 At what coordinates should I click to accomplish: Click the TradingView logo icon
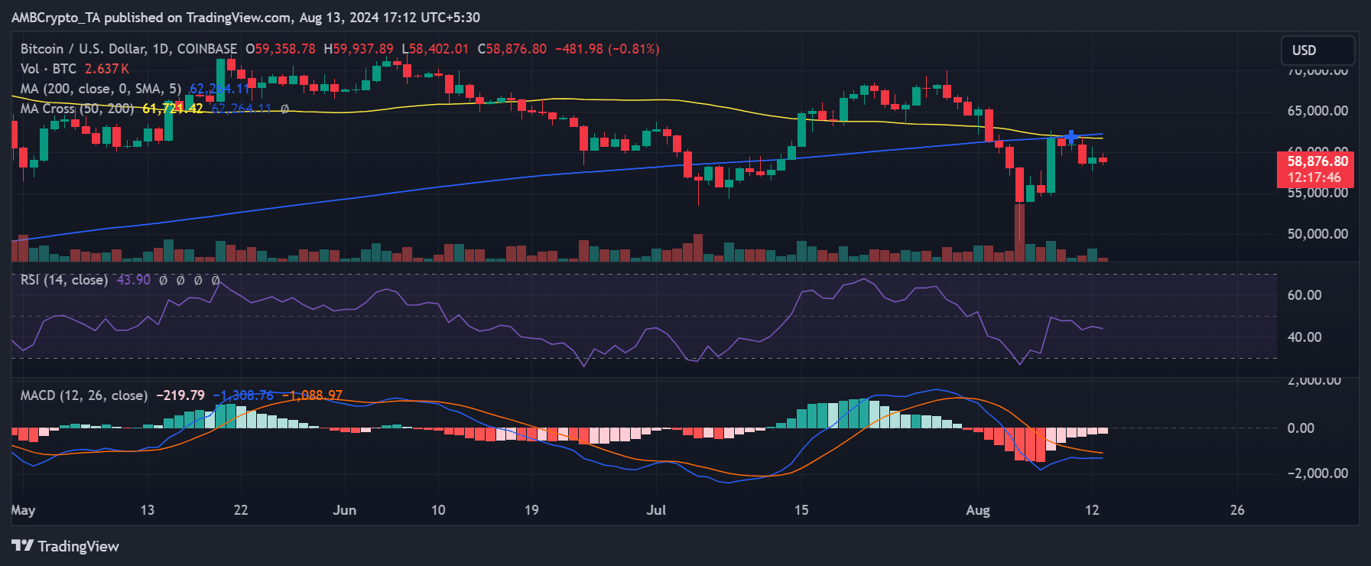[x=23, y=546]
